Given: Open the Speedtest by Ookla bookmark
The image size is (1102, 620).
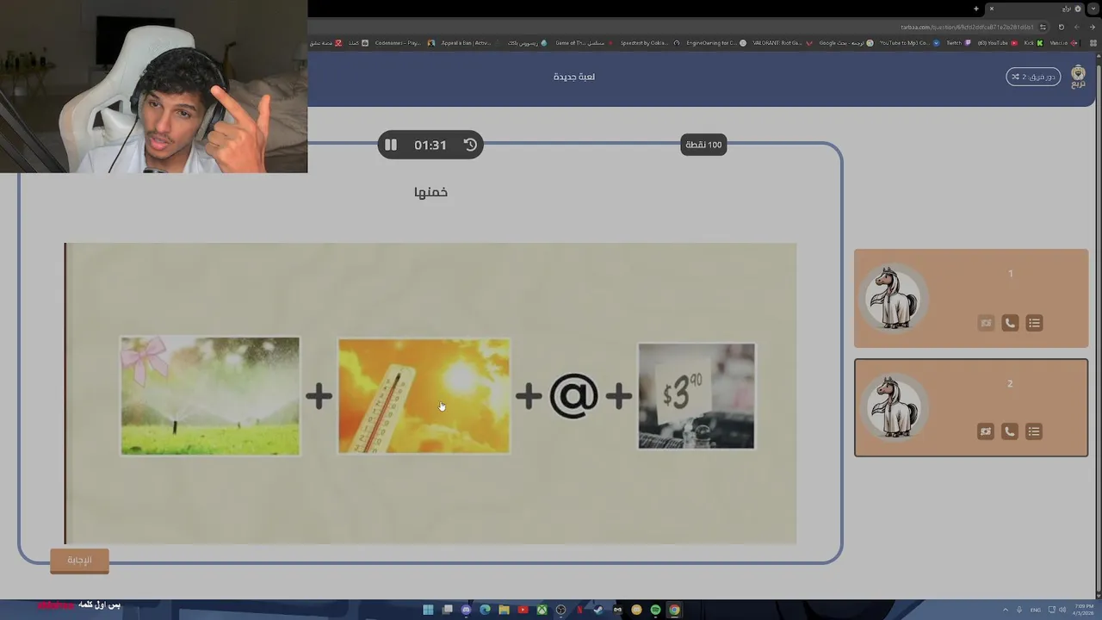Looking at the screenshot, I should pyautogui.click(x=649, y=42).
